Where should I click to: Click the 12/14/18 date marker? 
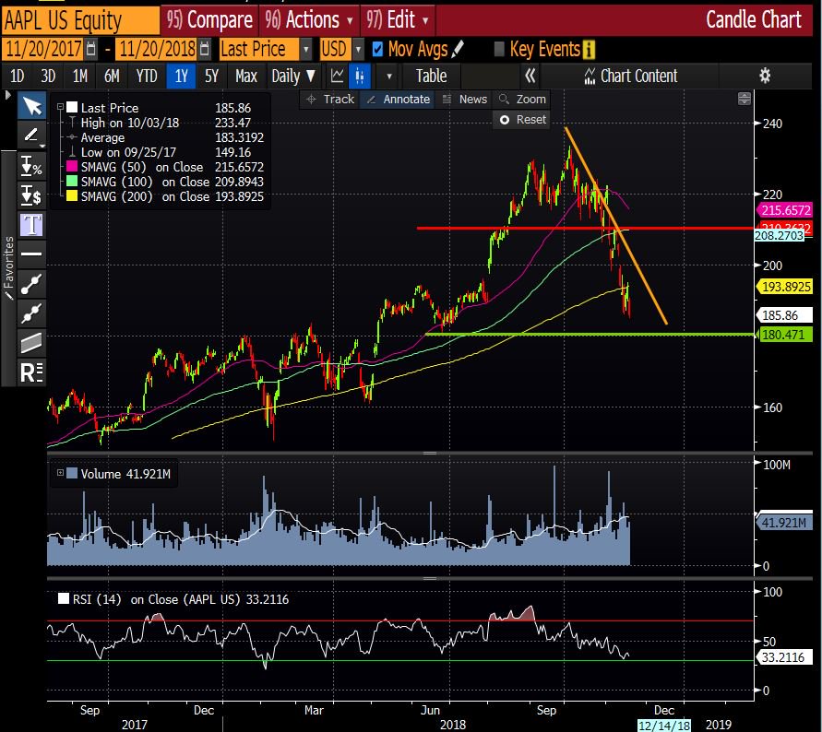click(664, 726)
